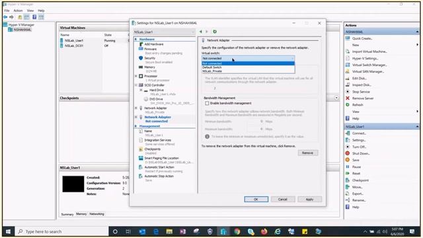Click the Pause icon in Actions pane
Screen dimensions: 423x238
click(348, 167)
